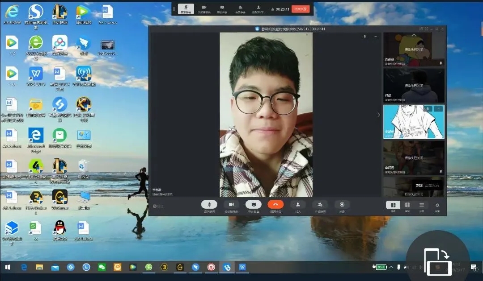Collapse participant list using the top up-chevron

[x=414, y=35]
